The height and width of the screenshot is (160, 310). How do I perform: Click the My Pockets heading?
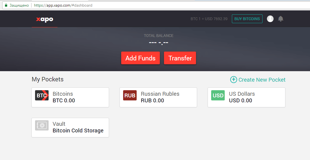(48, 79)
